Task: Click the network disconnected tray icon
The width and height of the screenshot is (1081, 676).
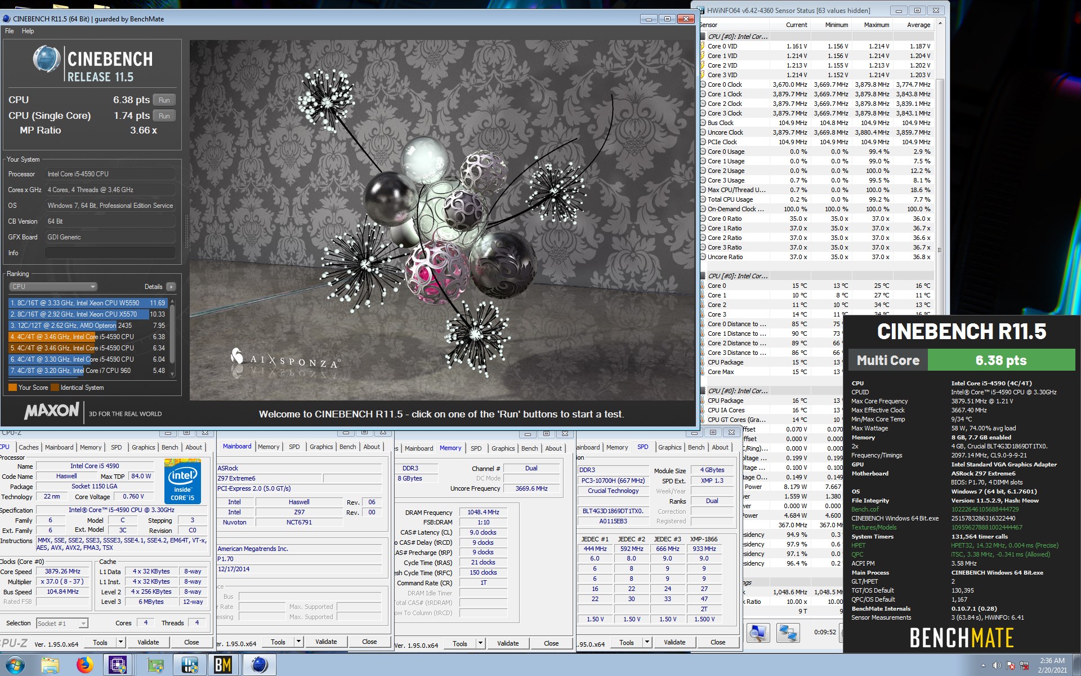Action: click(x=1024, y=665)
